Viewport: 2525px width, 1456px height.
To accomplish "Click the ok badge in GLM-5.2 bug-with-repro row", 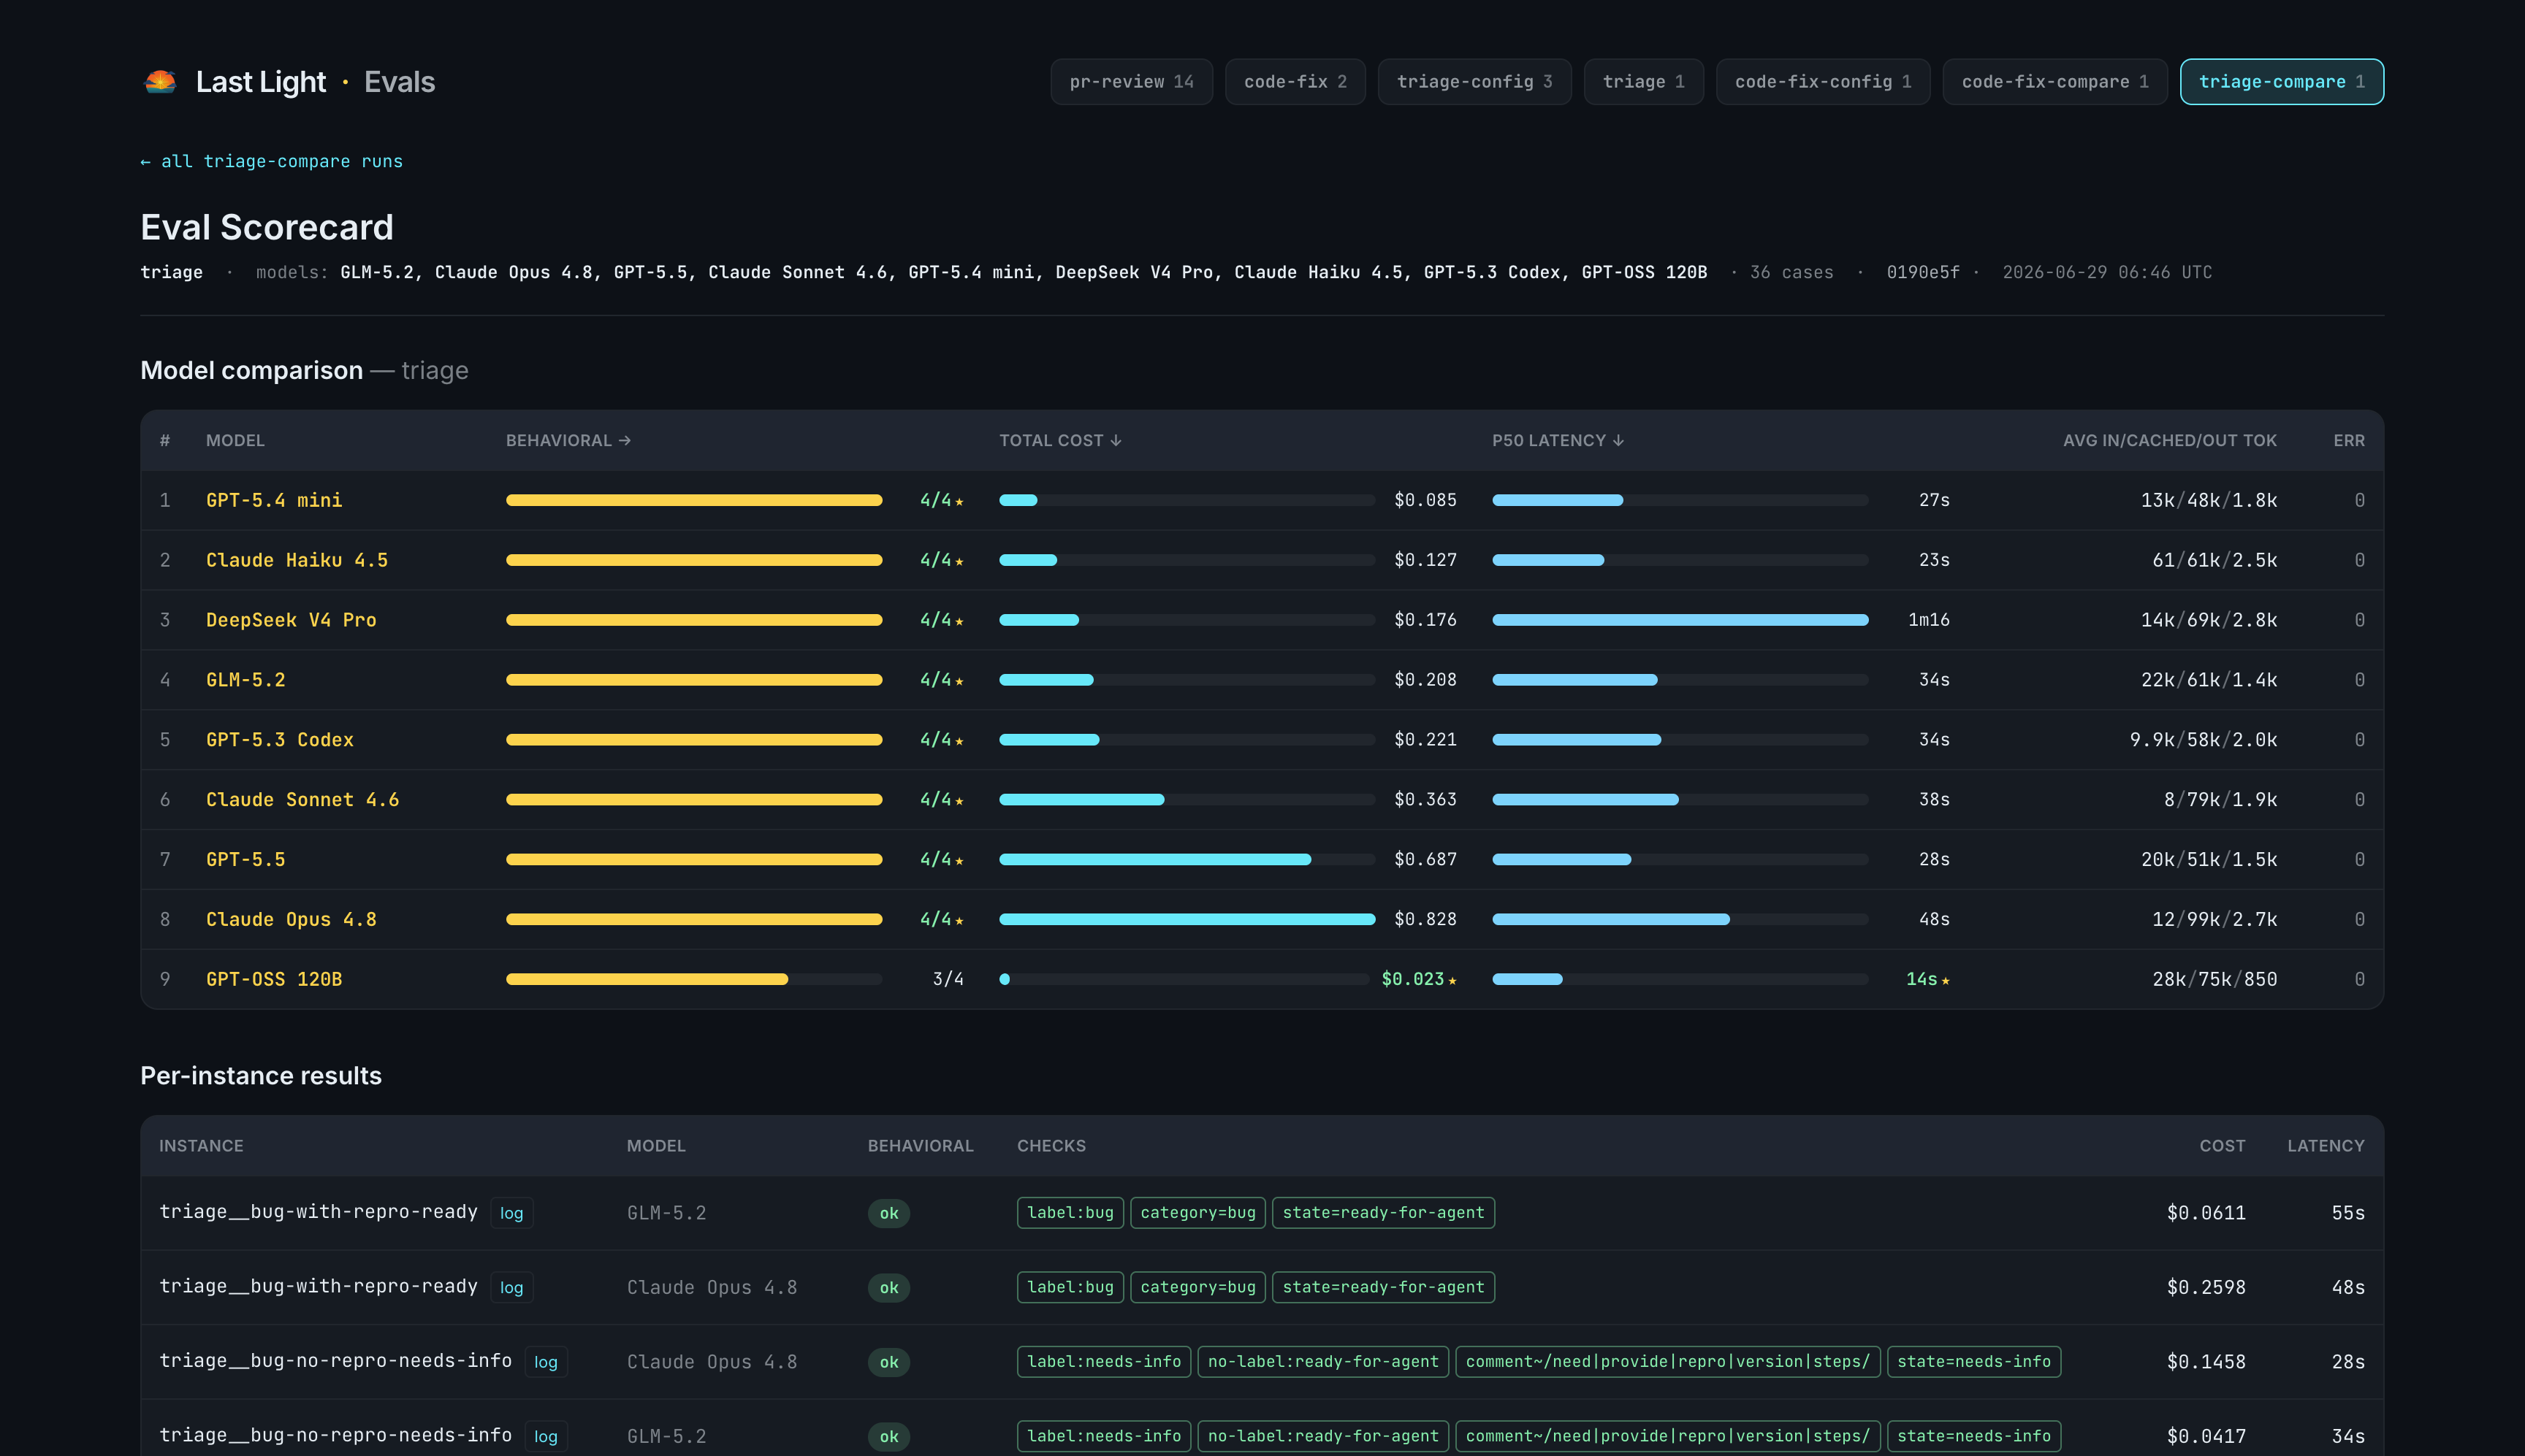I will pos(888,1213).
